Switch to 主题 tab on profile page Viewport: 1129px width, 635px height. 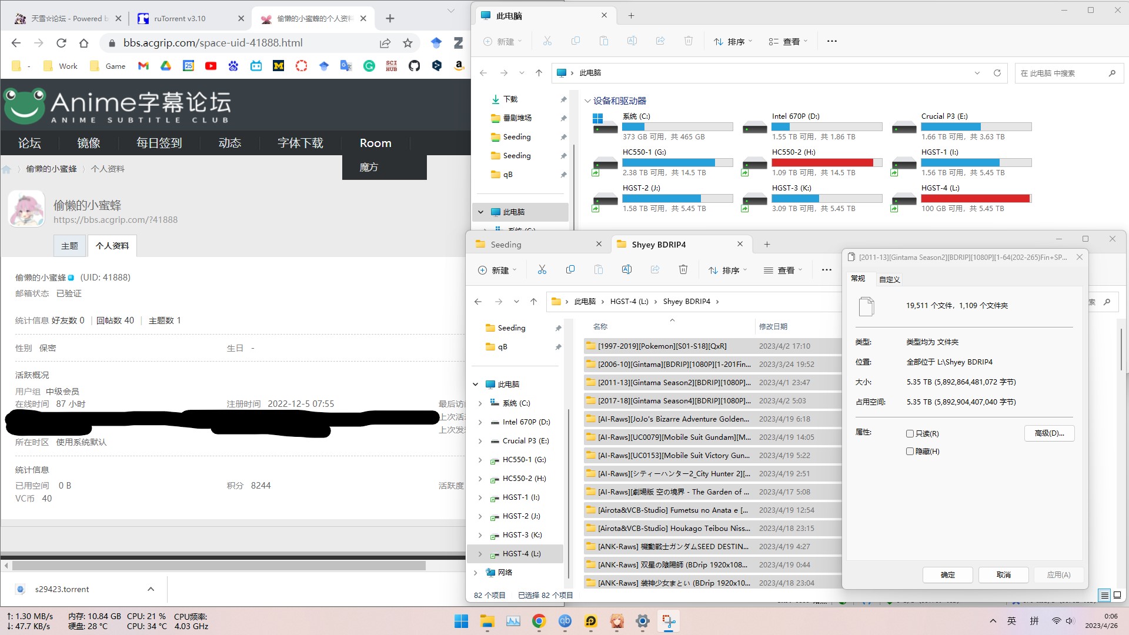[x=69, y=246]
